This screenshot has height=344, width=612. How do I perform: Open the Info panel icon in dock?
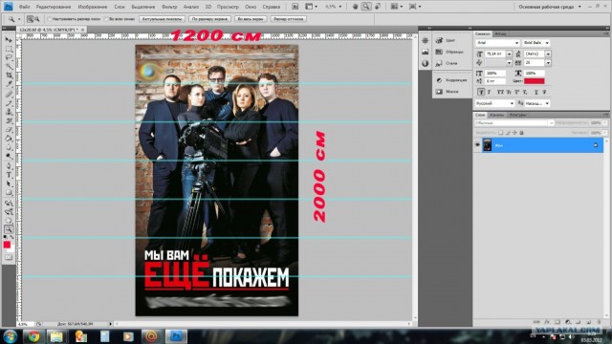tap(425, 63)
